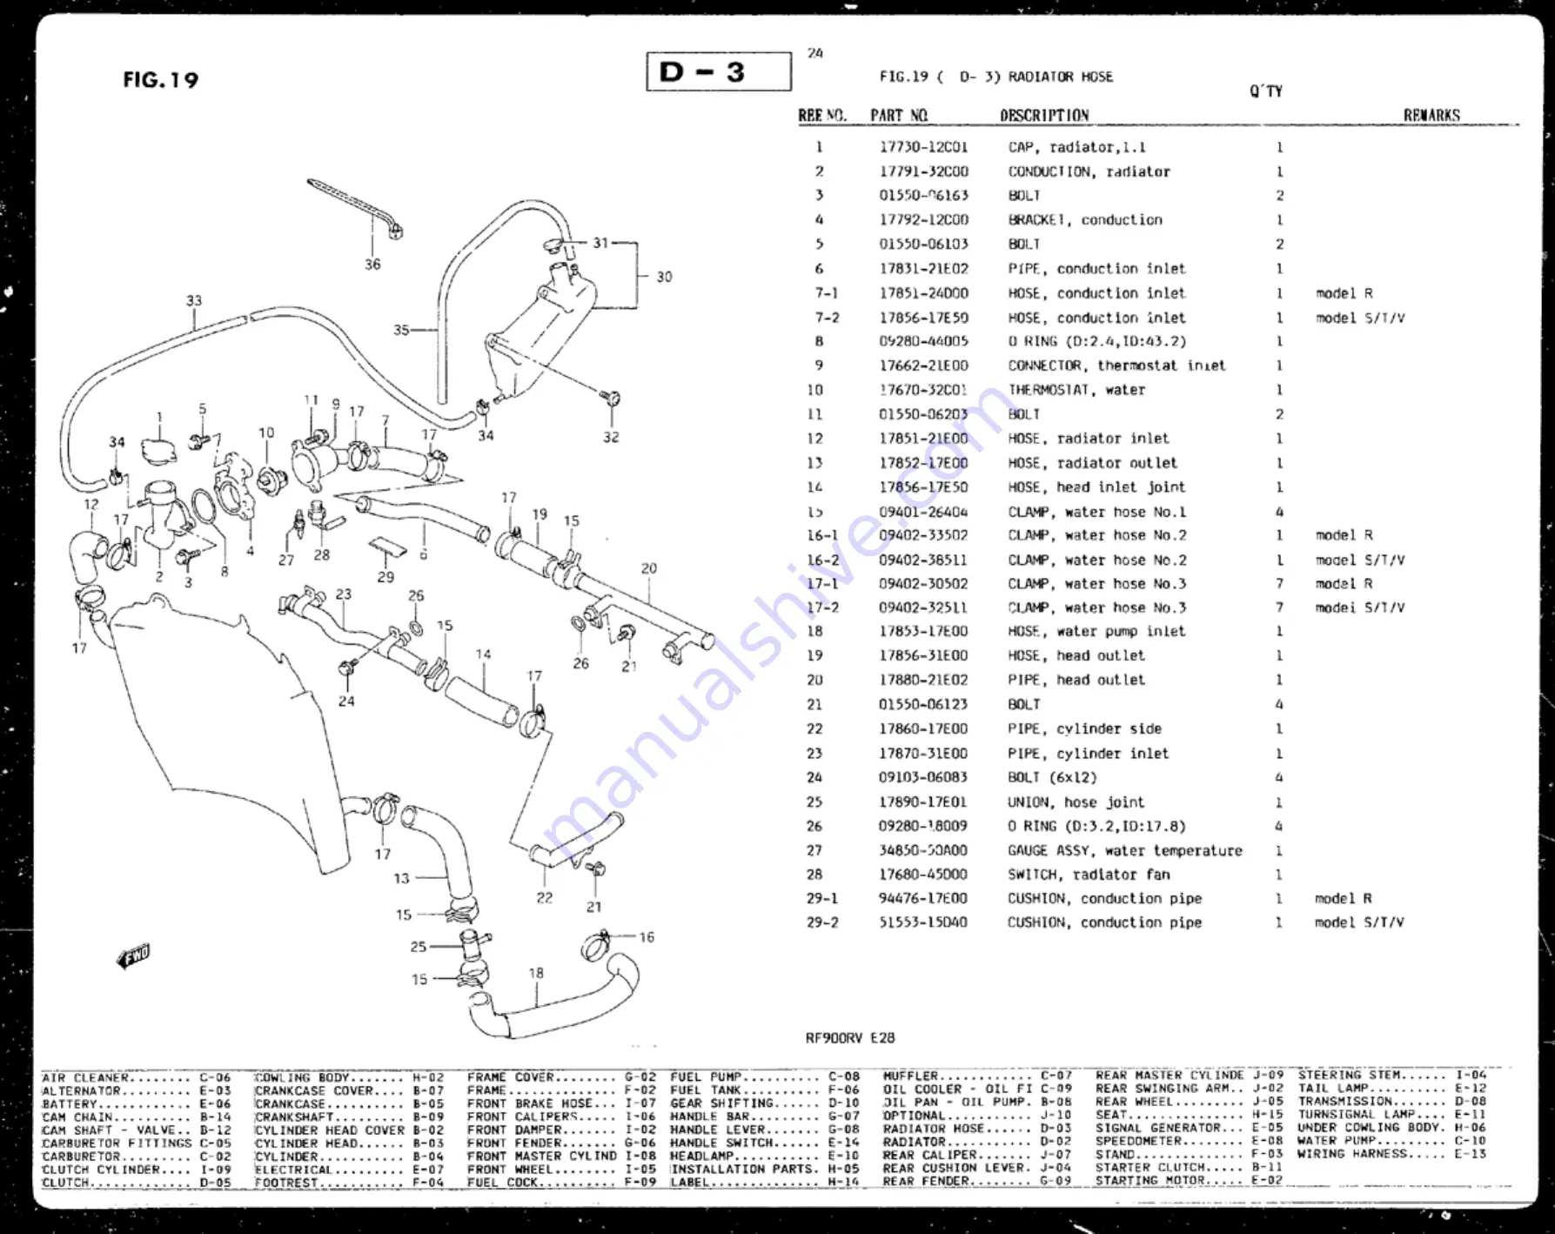Click index entry "AIR CLEANER........ C-06"
1555x1234 pixels.
tap(137, 1077)
